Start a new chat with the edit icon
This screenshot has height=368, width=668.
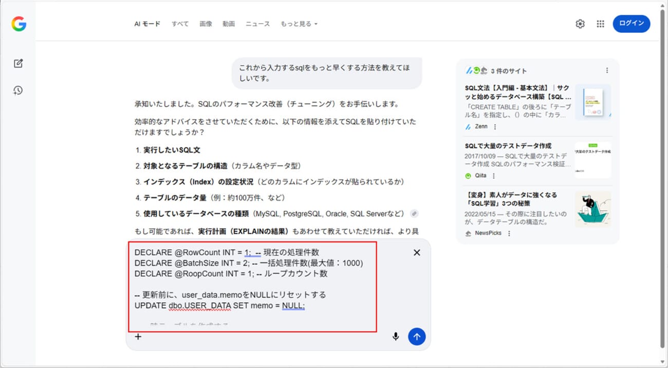pyautogui.click(x=18, y=64)
